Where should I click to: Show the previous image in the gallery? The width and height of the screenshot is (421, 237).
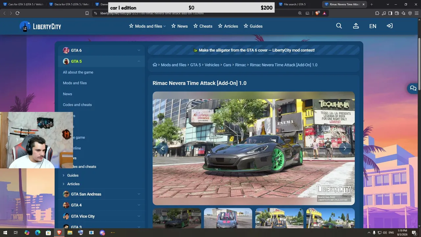162,148
